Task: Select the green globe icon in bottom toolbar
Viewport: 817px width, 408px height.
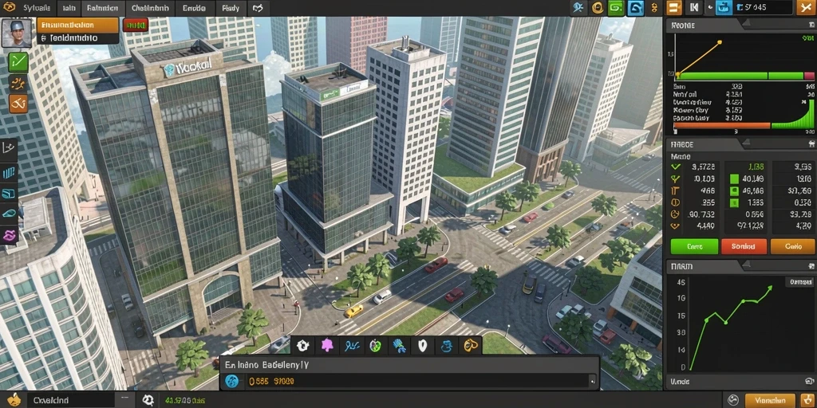Action: pos(375,346)
